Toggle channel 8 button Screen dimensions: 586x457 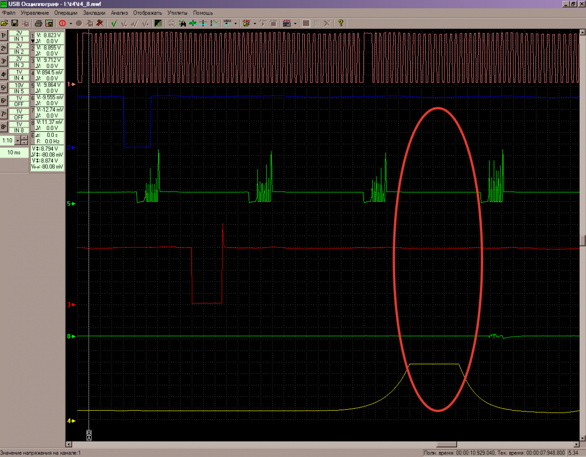pos(3,127)
